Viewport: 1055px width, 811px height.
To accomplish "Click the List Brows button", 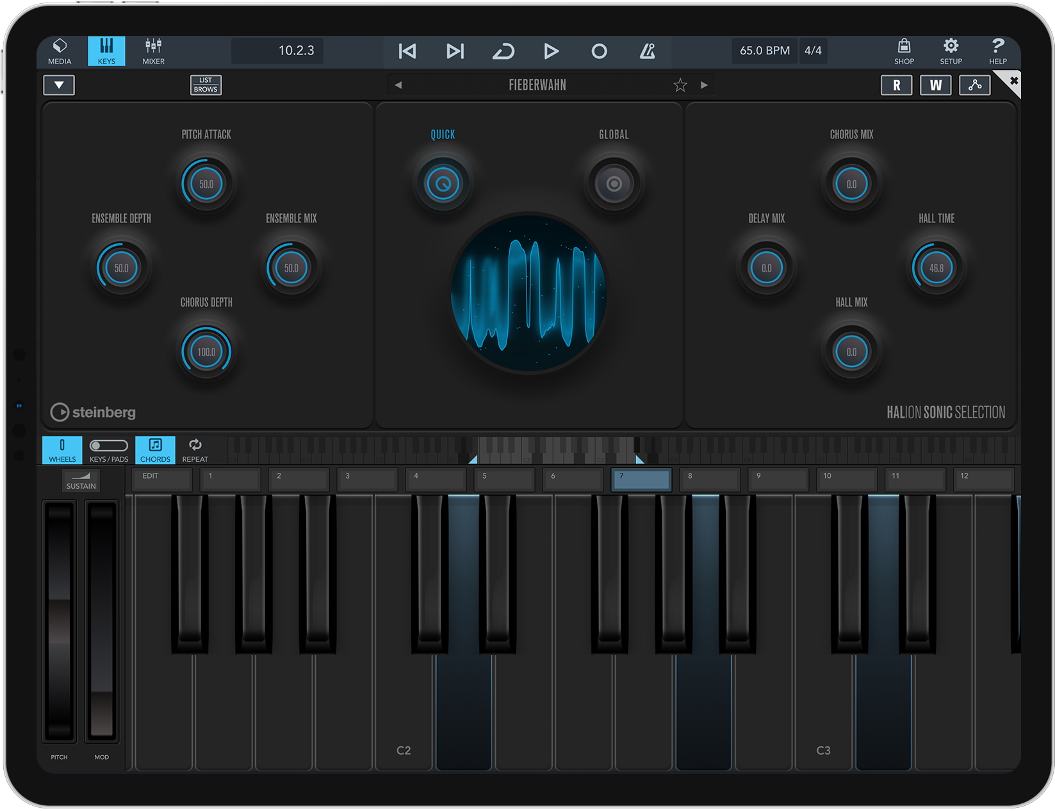I will point(206,85).
